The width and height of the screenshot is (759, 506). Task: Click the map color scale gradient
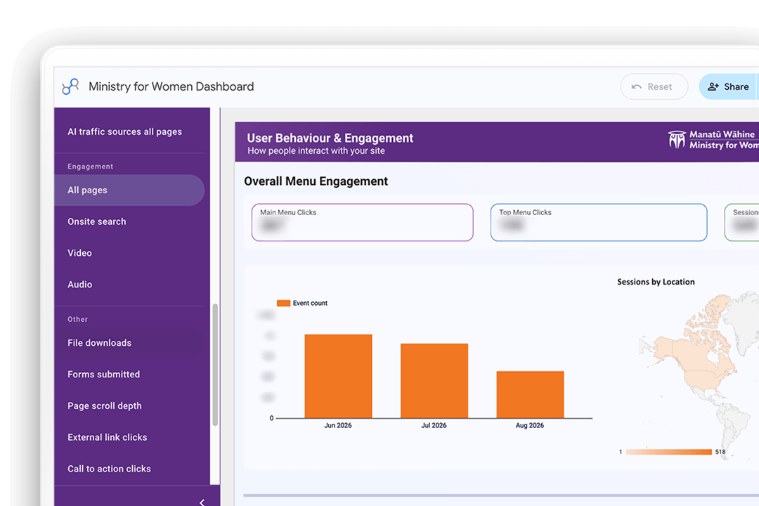click(x=668, y=452)
